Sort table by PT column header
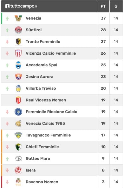The width and height of the screenshot is (123, 188). coord(103,6)
